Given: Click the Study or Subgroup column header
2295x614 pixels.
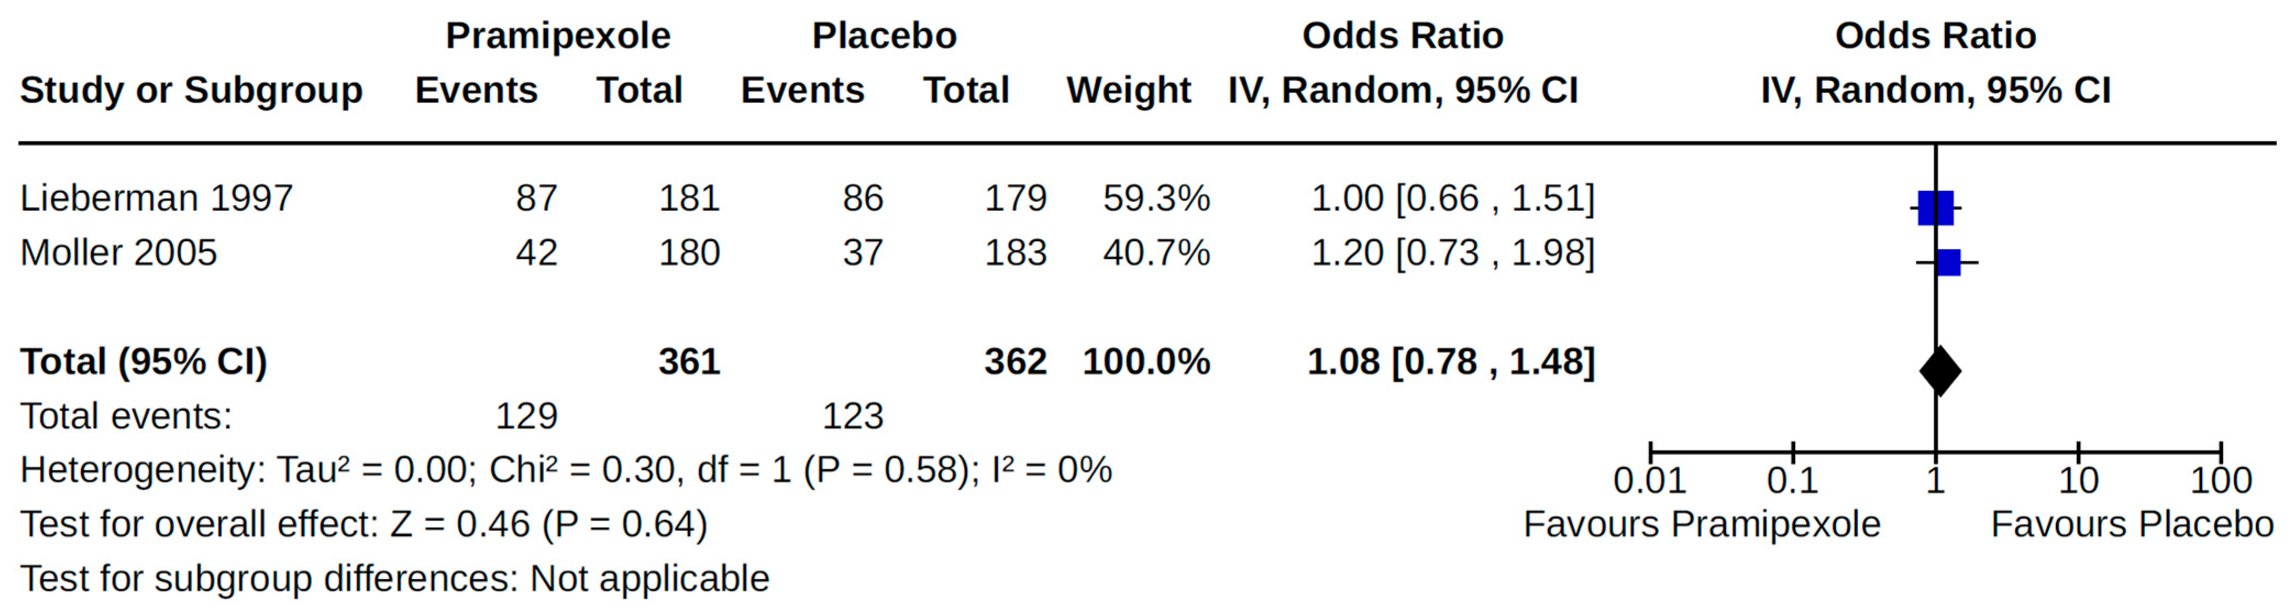Looking at the screenshot, I should click(191, 90).
